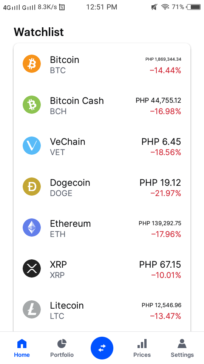This screenshot has width=204, height=364.
Task: Select the Litecoin LTC ticker label
Action: pos(57,316)
